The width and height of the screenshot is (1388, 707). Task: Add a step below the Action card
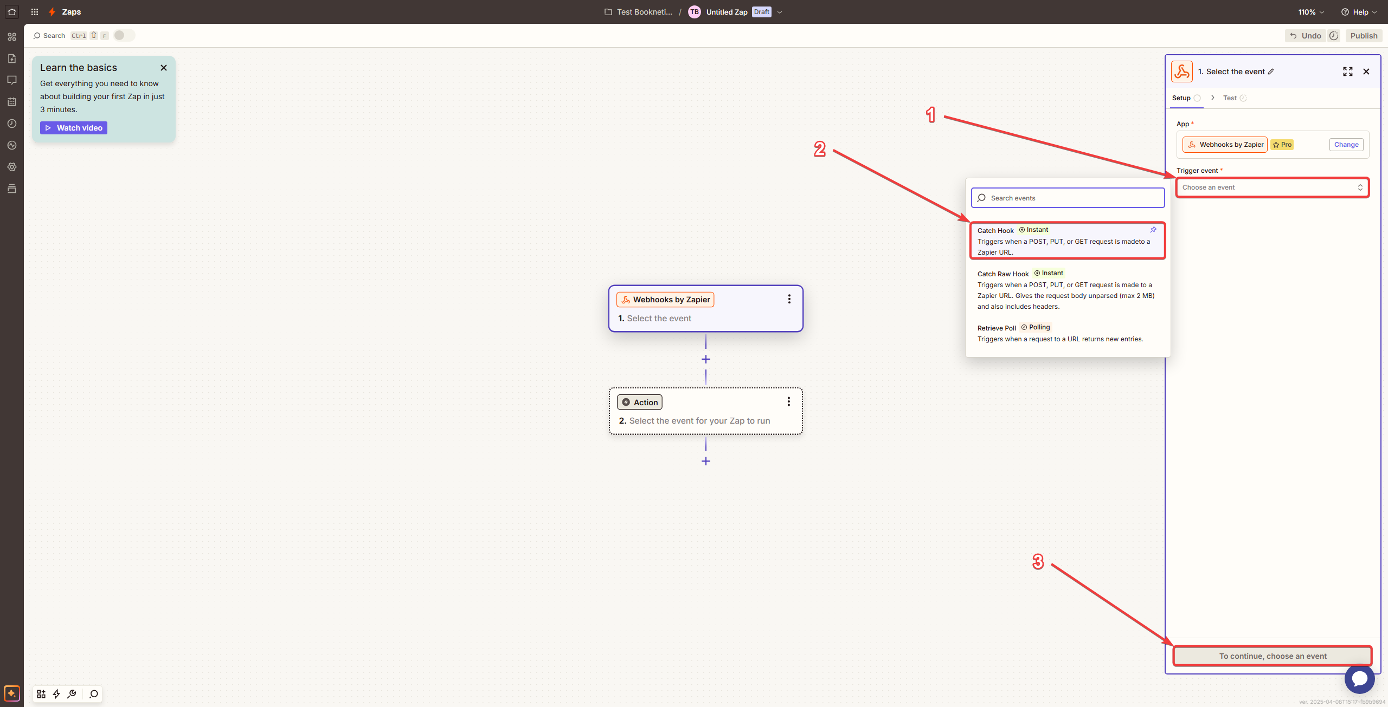(x=706, y=461)
